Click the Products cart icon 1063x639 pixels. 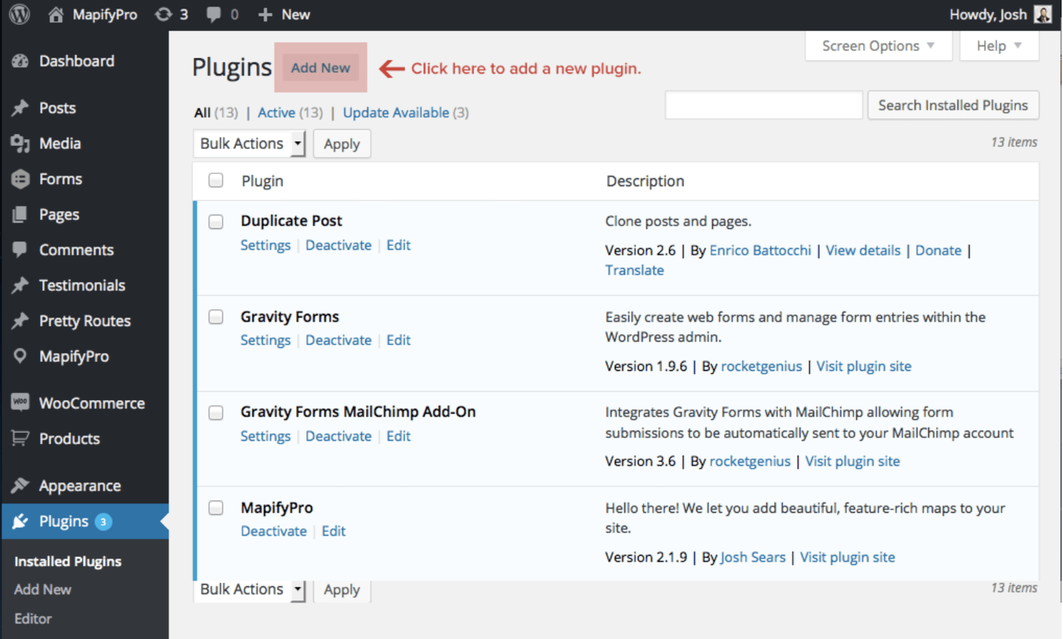point(20,439)
